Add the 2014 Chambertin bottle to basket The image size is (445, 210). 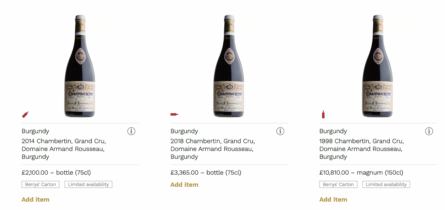(35, 200)
